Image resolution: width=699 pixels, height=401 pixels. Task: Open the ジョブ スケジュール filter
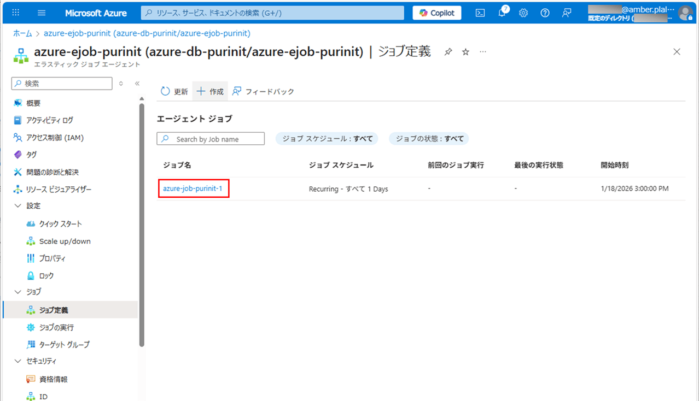coord(327,139)
